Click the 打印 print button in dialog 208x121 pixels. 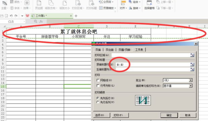coord(120,115)
